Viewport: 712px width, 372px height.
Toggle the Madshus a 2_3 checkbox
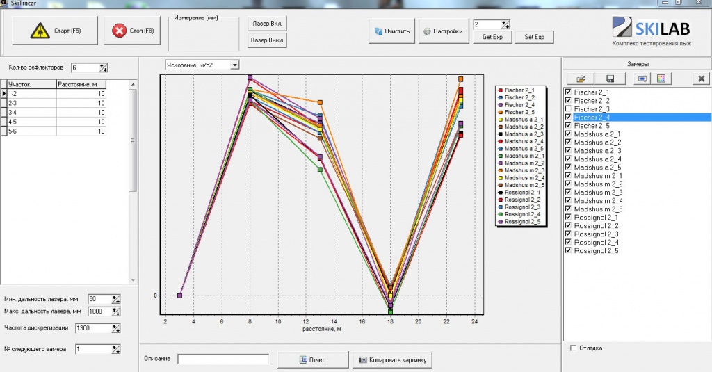pos(568,150)
